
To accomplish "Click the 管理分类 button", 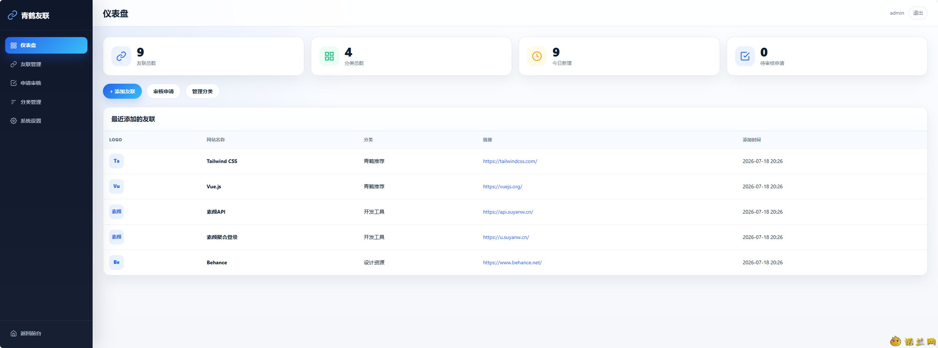I will 203,91.
